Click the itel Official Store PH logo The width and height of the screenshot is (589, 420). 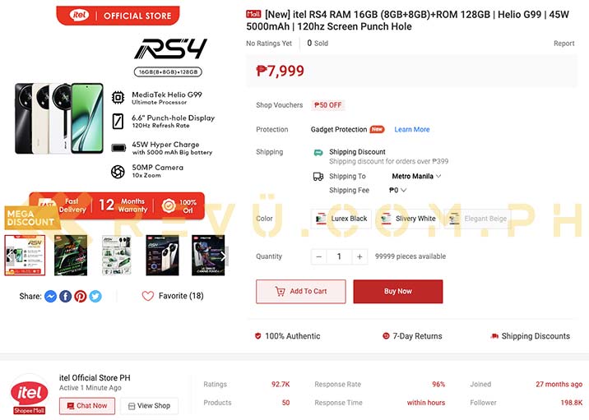(30, 394)
